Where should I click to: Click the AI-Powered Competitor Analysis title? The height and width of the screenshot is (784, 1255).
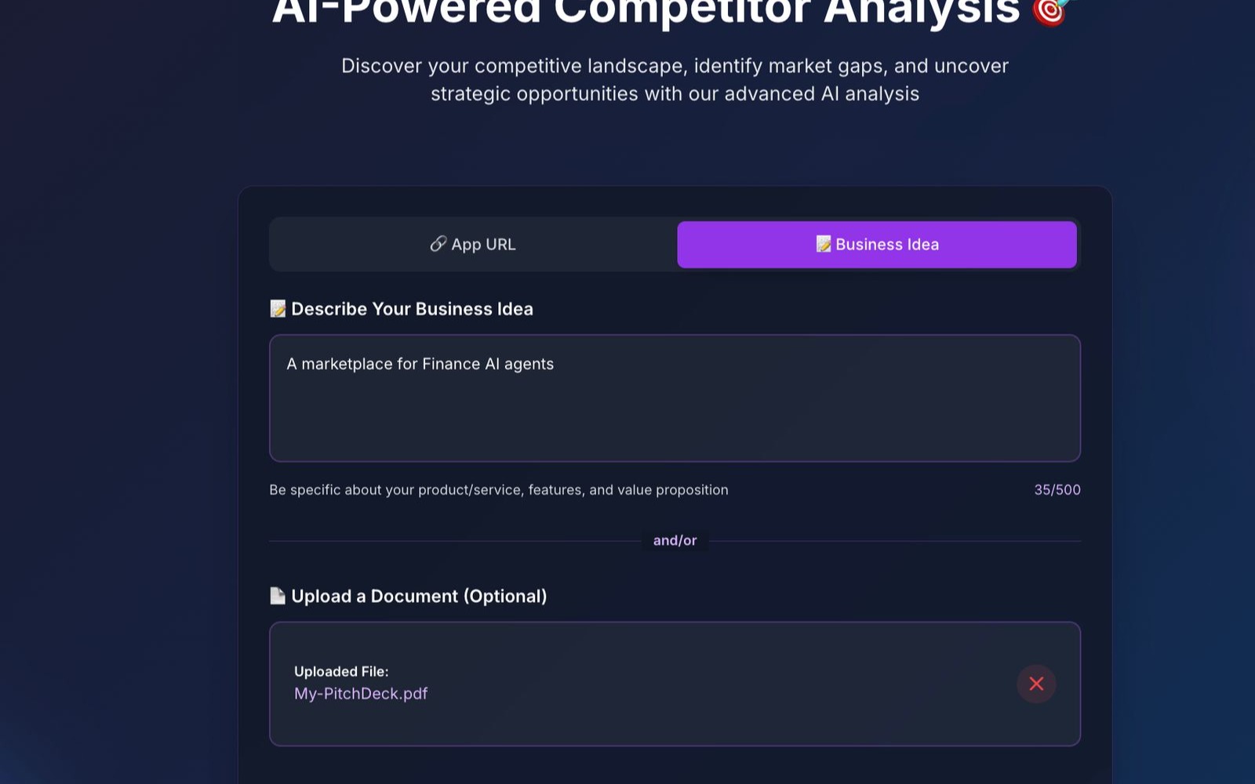click(666, 10)
